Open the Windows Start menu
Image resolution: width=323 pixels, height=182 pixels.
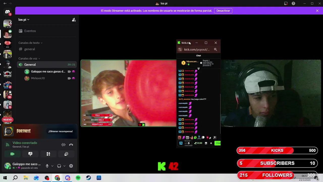[5, 178]
